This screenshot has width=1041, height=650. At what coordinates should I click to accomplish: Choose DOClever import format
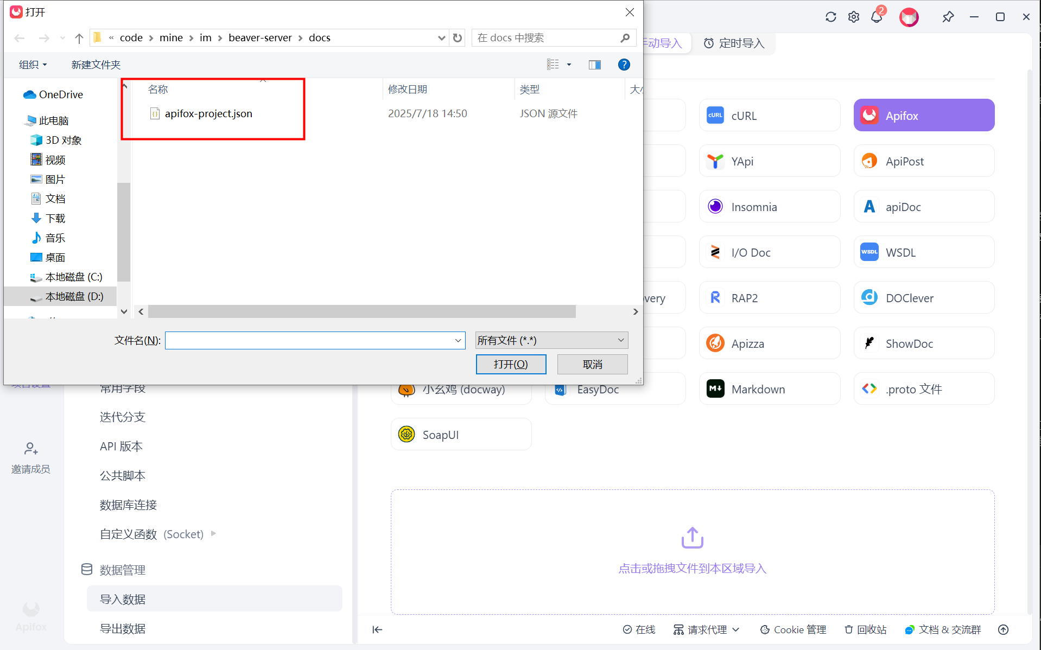coord(924,298)
